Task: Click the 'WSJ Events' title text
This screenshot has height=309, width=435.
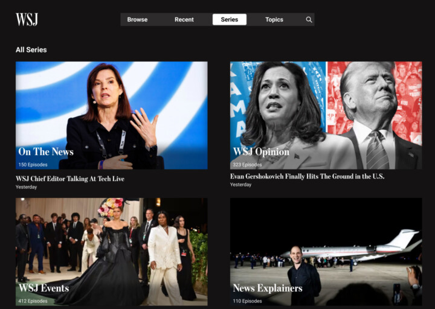Action: pos(43,288)
